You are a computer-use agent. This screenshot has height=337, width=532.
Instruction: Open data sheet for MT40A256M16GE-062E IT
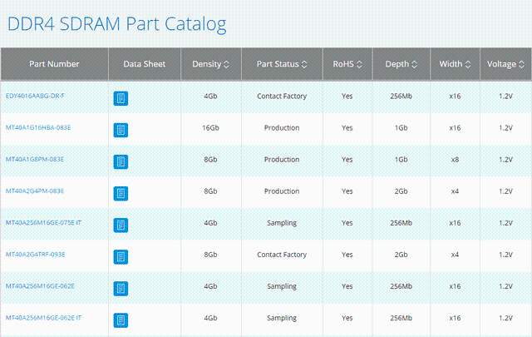point(121,320)
